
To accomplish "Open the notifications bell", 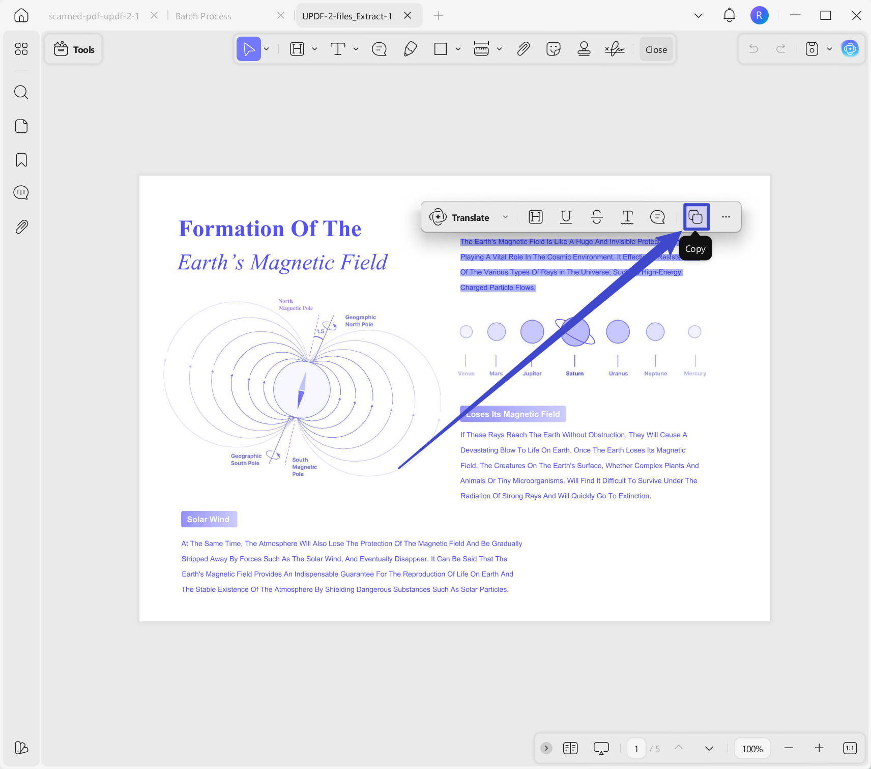I will point(729,15).
